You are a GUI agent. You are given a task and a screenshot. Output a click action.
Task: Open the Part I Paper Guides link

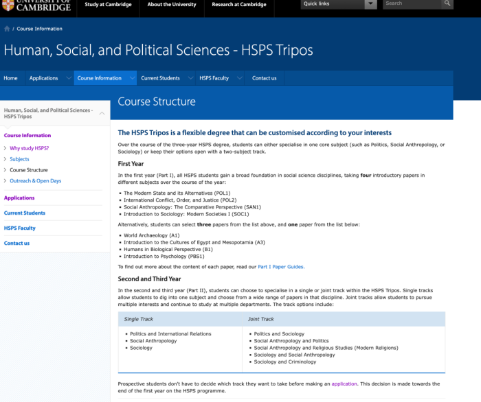281,267
